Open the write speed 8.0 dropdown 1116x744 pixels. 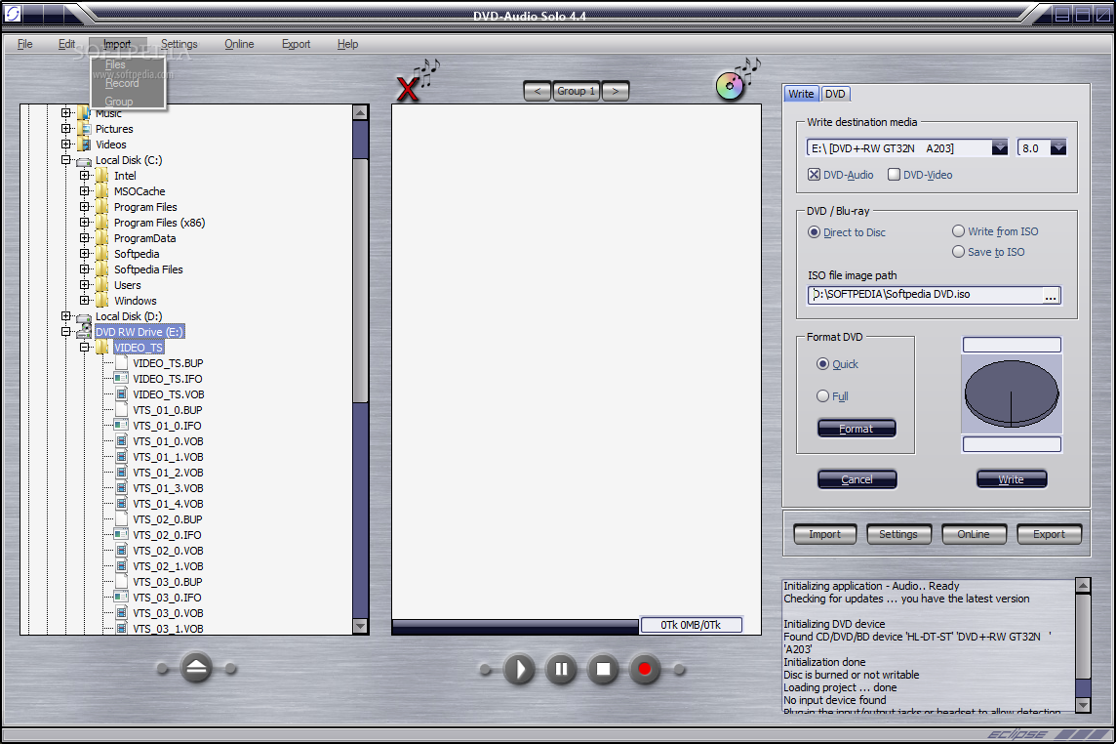click(1058, 148)
